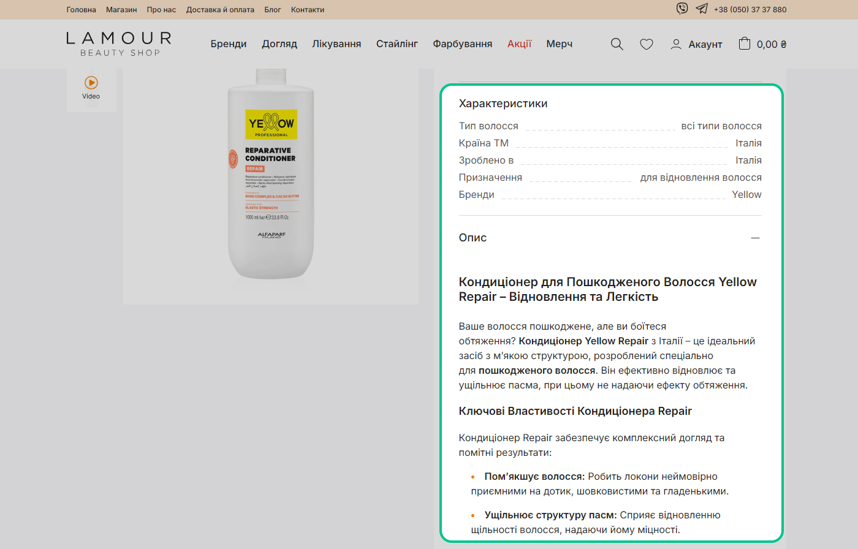Click the search magnifier icon

click(617, 44)
